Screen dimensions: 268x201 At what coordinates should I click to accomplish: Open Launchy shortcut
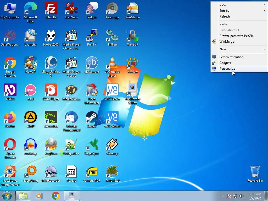(x=30, y=38)
